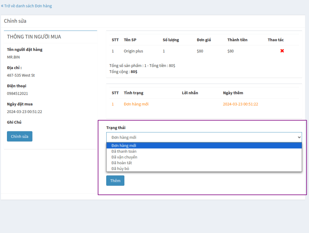Screen dimensions: 309x233
Task: Choose the Đã hoàn tất option
Action: (204, 163)
